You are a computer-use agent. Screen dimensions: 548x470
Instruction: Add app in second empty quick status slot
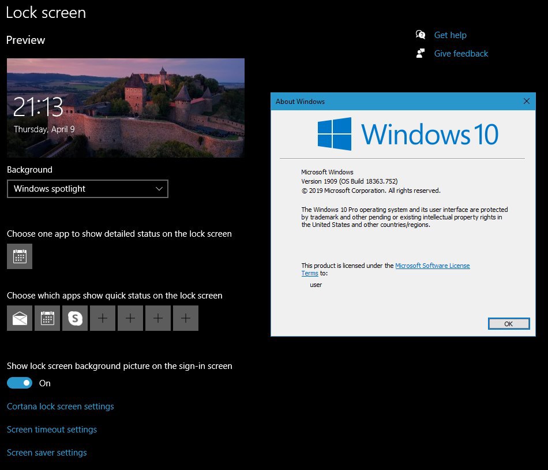(130, 318)
